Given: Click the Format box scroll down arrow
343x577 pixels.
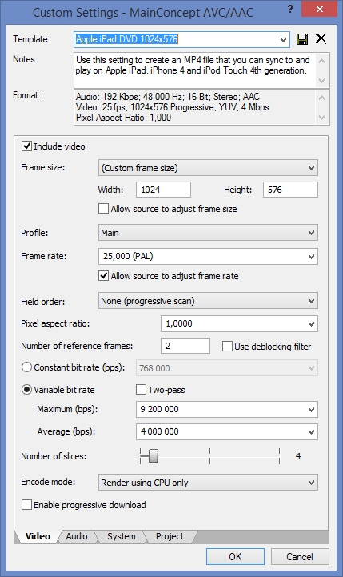Looking at the screenshot, I should (321, 118).
